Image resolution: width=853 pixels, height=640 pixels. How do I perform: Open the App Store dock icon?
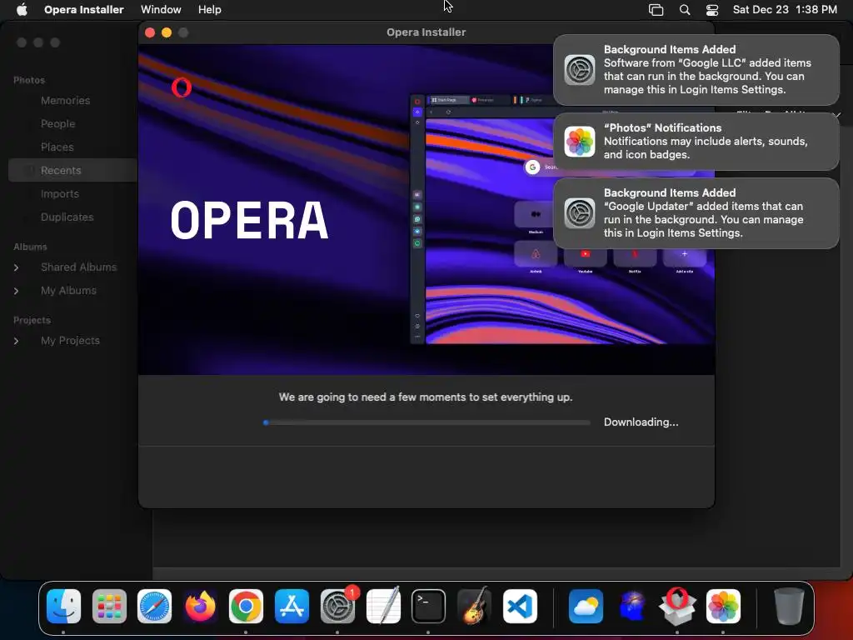pyautogui.click(x=292, y=607)
